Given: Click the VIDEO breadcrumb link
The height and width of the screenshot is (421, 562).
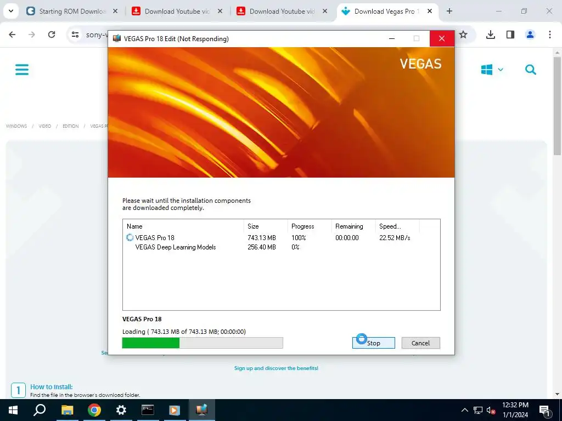Looking at the screenshot, I should point(45,126).
